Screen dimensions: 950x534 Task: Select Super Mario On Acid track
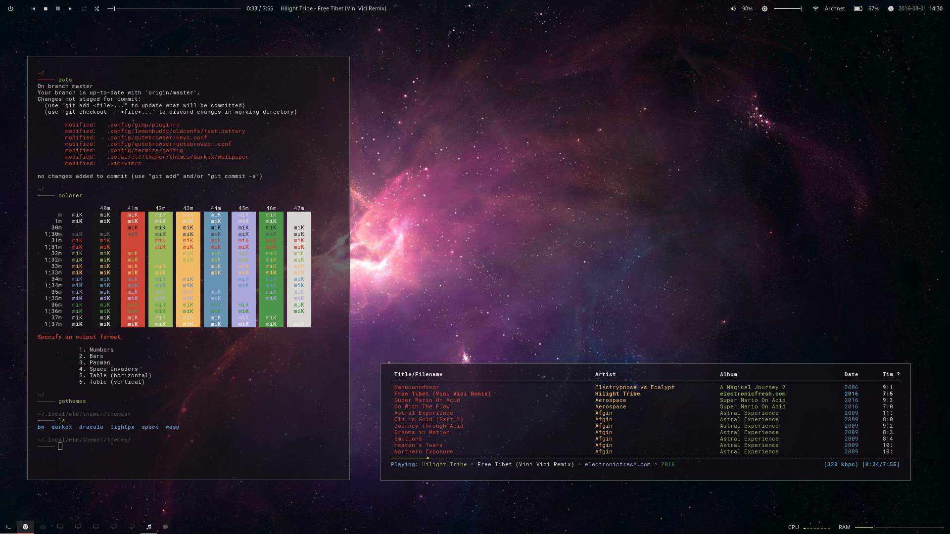click(x=427, y=400)
